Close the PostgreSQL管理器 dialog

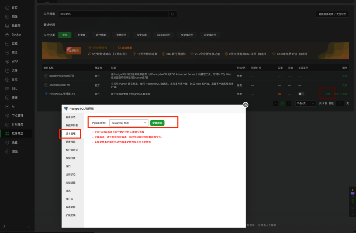coord(245,105)
